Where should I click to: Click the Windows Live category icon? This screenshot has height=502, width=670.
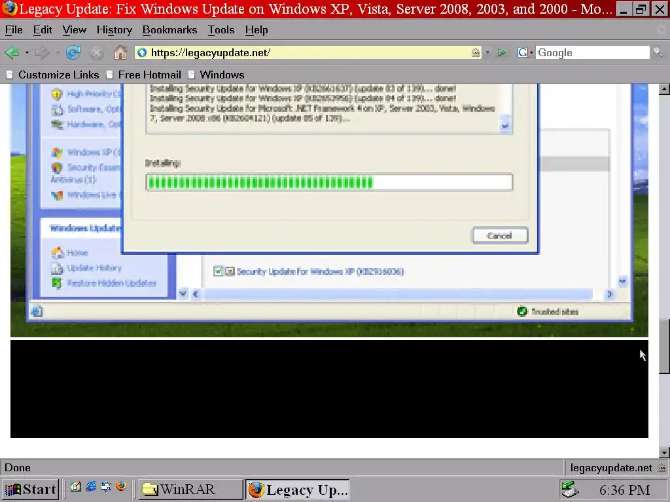point(57,195)
